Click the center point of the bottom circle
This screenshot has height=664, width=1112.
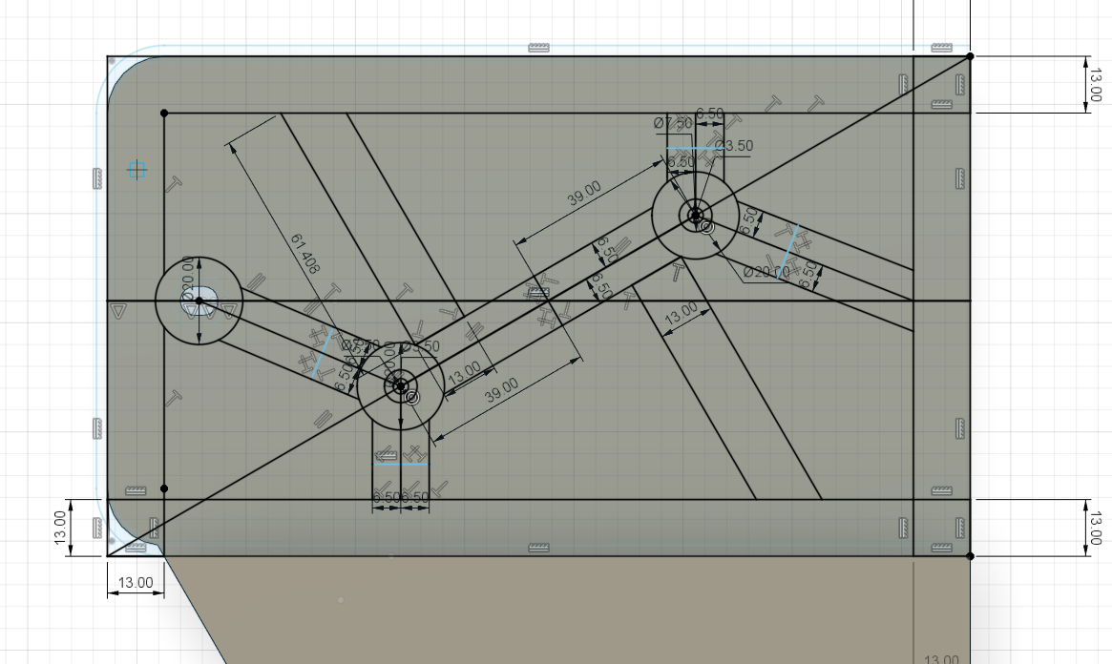pos(401,386)
